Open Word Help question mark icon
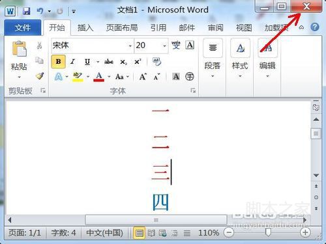326x244 pixels. (x=315, y=27)
